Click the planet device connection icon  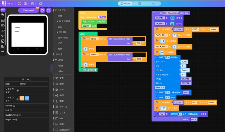[x=40, y=3]
